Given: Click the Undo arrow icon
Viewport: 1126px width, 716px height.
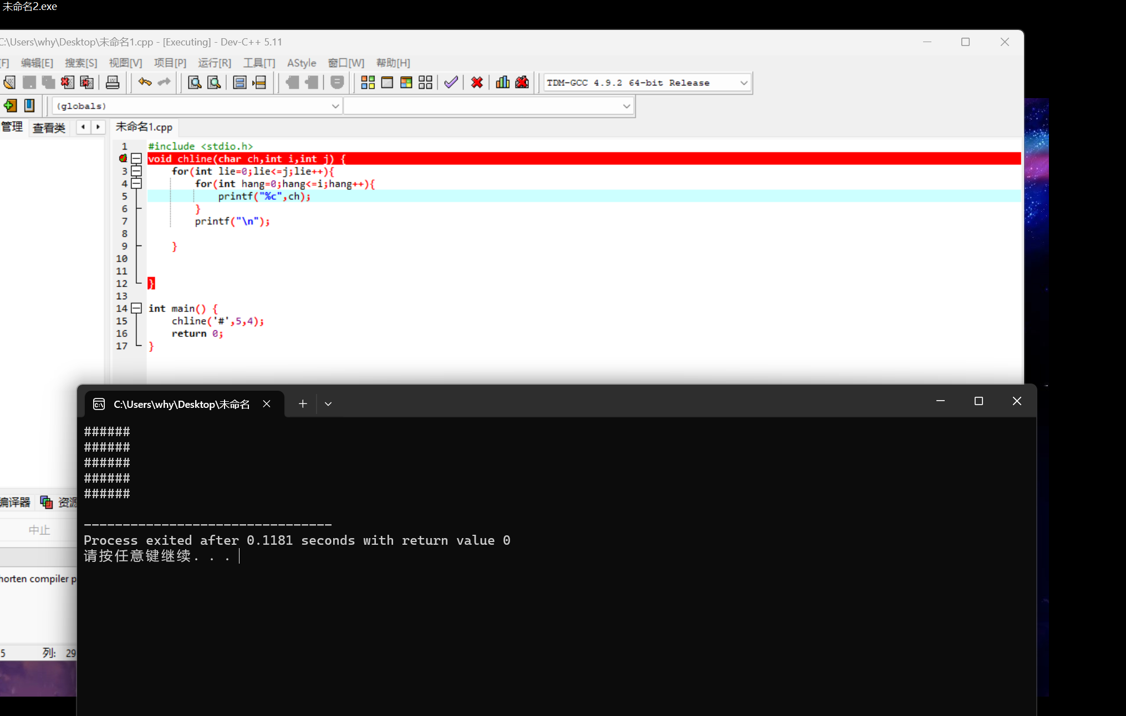Looking at the screenshot, I should pos(145,83).
